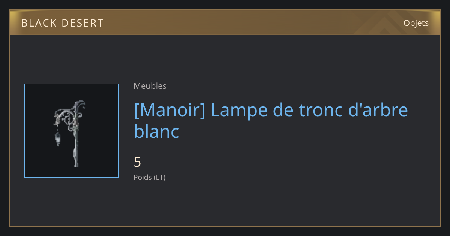The width and height of the screenshot is (450, 236).
Task: Click the base of the lamp post icon
Action: (x=76, y=159)
